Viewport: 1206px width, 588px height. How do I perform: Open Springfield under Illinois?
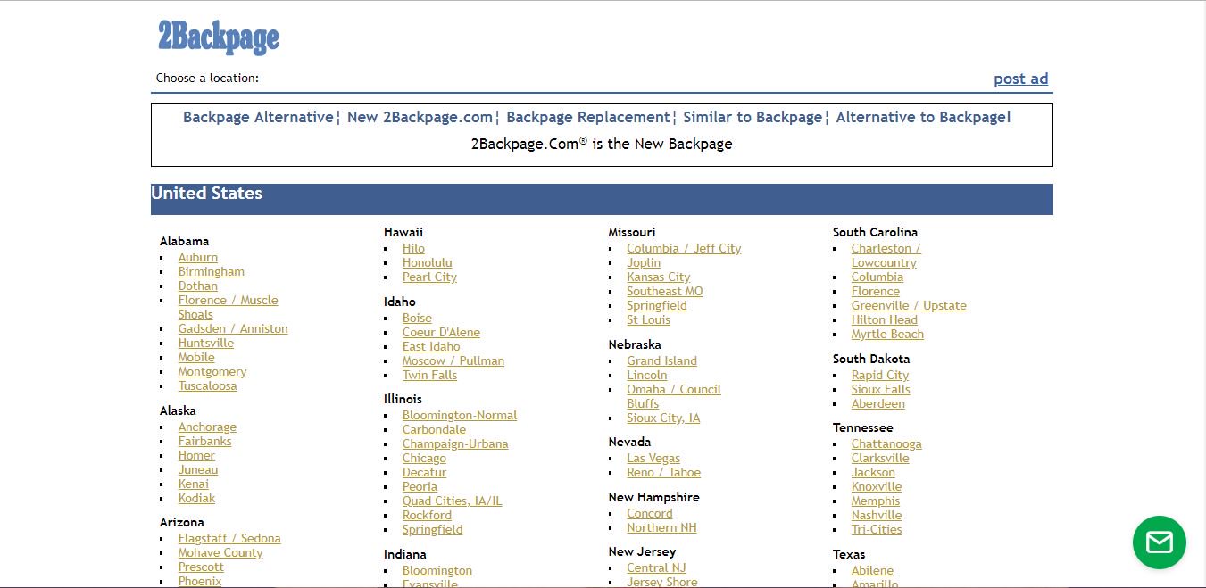click(x=433, y=529)
